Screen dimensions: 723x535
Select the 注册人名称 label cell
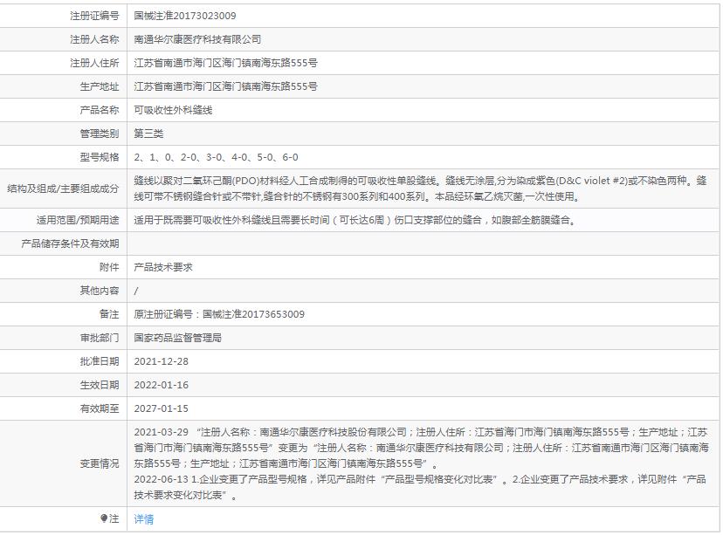tap(94, 39)
